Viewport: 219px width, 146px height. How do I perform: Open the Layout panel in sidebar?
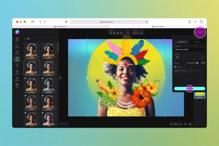[17, 39]
